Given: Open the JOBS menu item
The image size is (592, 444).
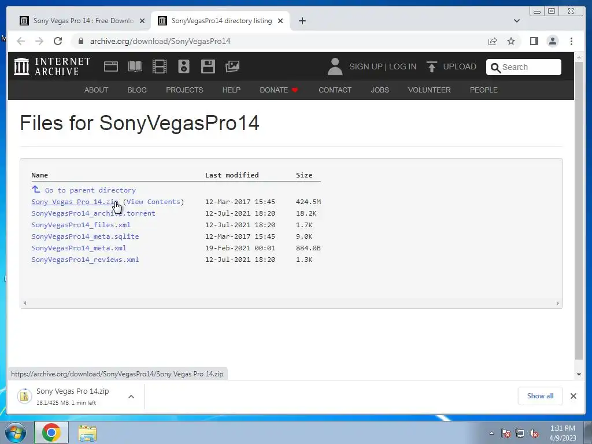Looking at the screenshot, I should click(x=380, y=90).
